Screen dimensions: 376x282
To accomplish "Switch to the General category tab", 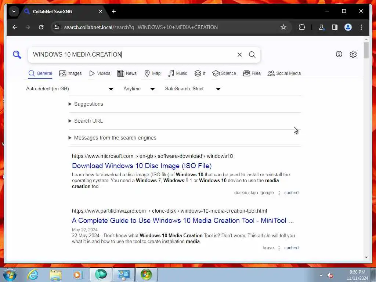I will (x=40, y=73).
